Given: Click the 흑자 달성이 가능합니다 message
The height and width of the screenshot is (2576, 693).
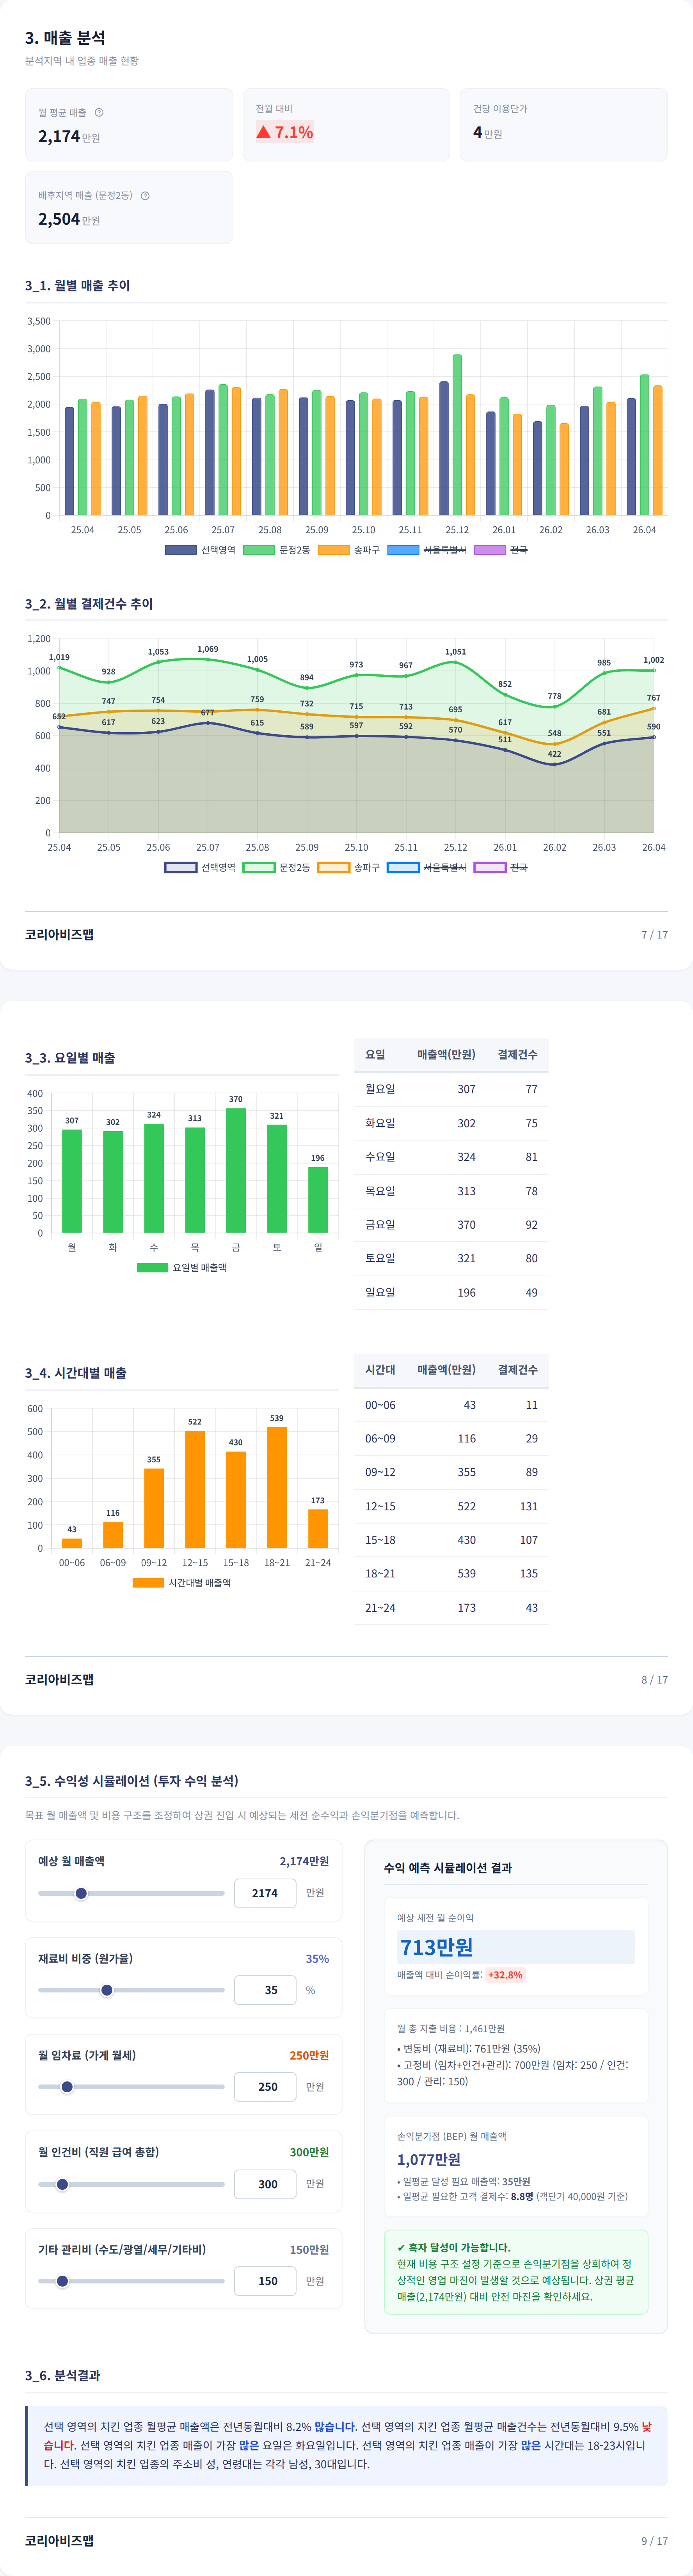Looking at the screenshot, I should tap(453, 2247).
